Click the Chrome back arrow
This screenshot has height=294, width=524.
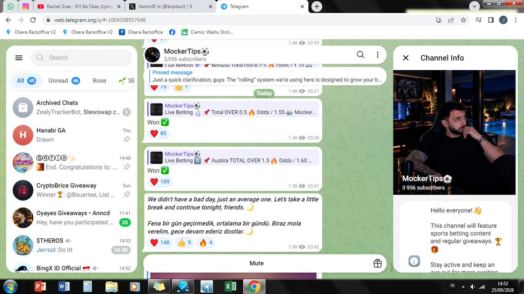point(9,20)
